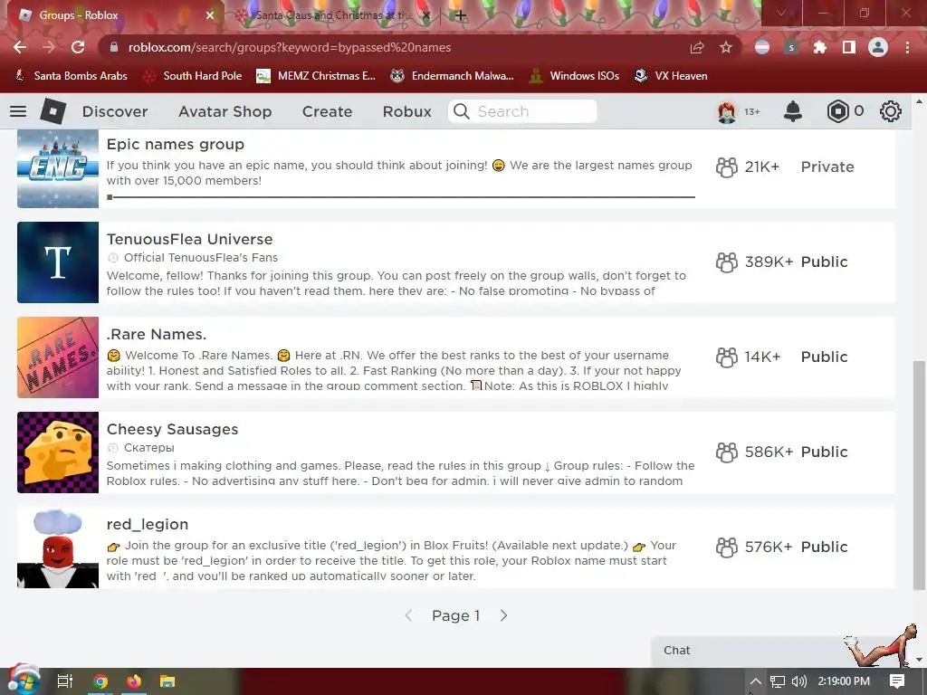Screen dimensions: 927x695
Task: Switch to the Santa Claus and Christmas tab
Action: 334,15
